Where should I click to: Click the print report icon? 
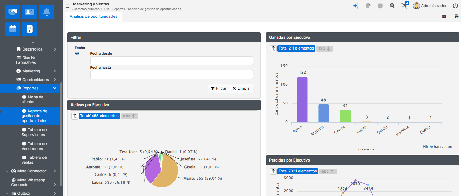[456, 16]
